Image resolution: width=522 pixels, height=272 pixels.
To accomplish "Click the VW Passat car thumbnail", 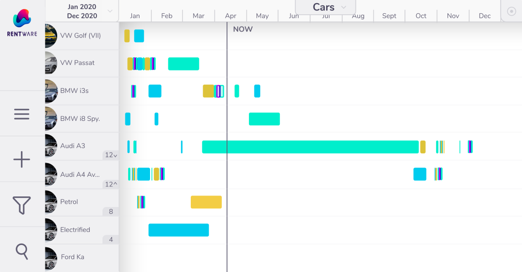I will pos(51,63).
